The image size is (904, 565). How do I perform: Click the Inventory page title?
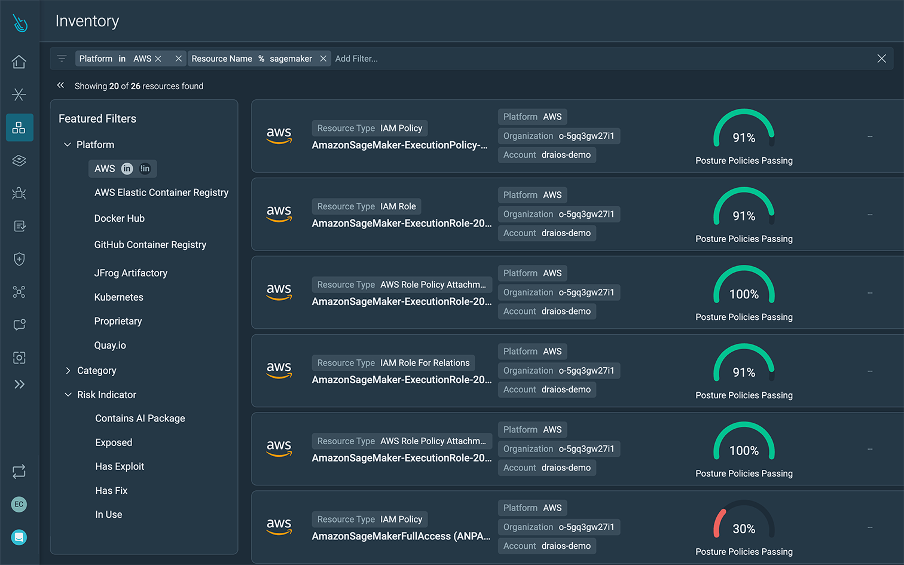[87, 21]
